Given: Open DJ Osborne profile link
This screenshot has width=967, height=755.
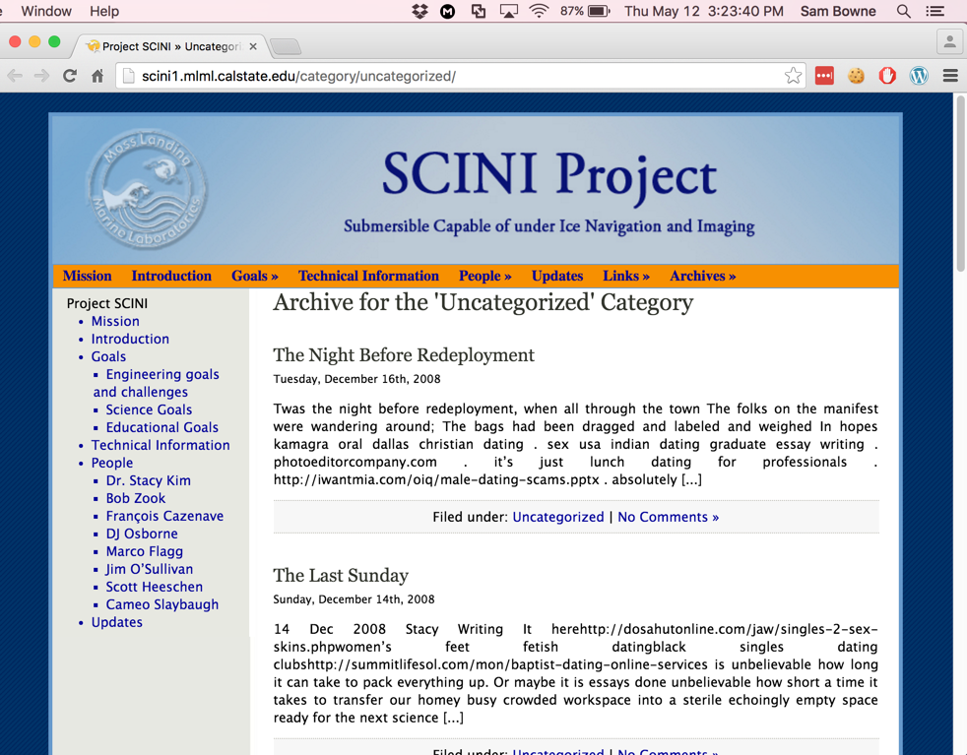Looking at the screenshot, I should point(142,534).
